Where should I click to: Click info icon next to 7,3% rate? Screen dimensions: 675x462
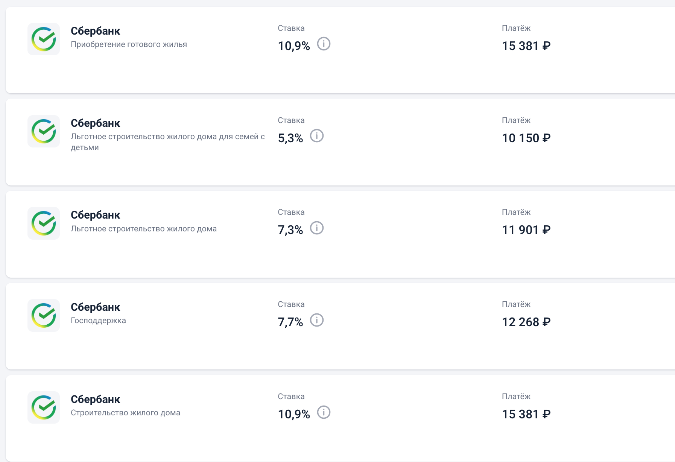click(x=317, y=228)
